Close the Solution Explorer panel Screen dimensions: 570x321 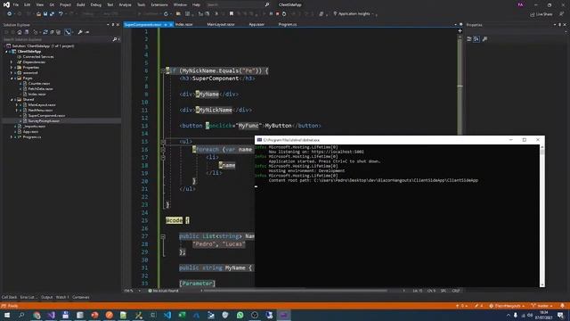tap(118, 25)
